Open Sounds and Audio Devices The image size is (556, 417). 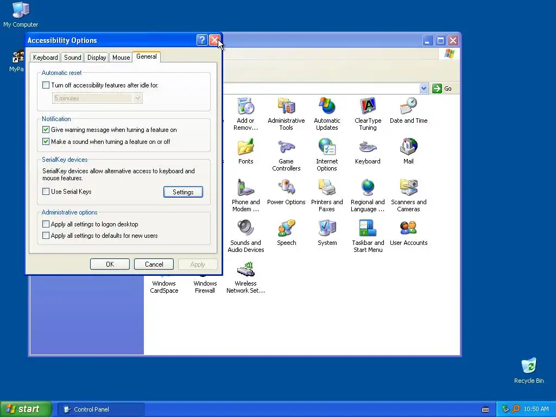(245, 236)
